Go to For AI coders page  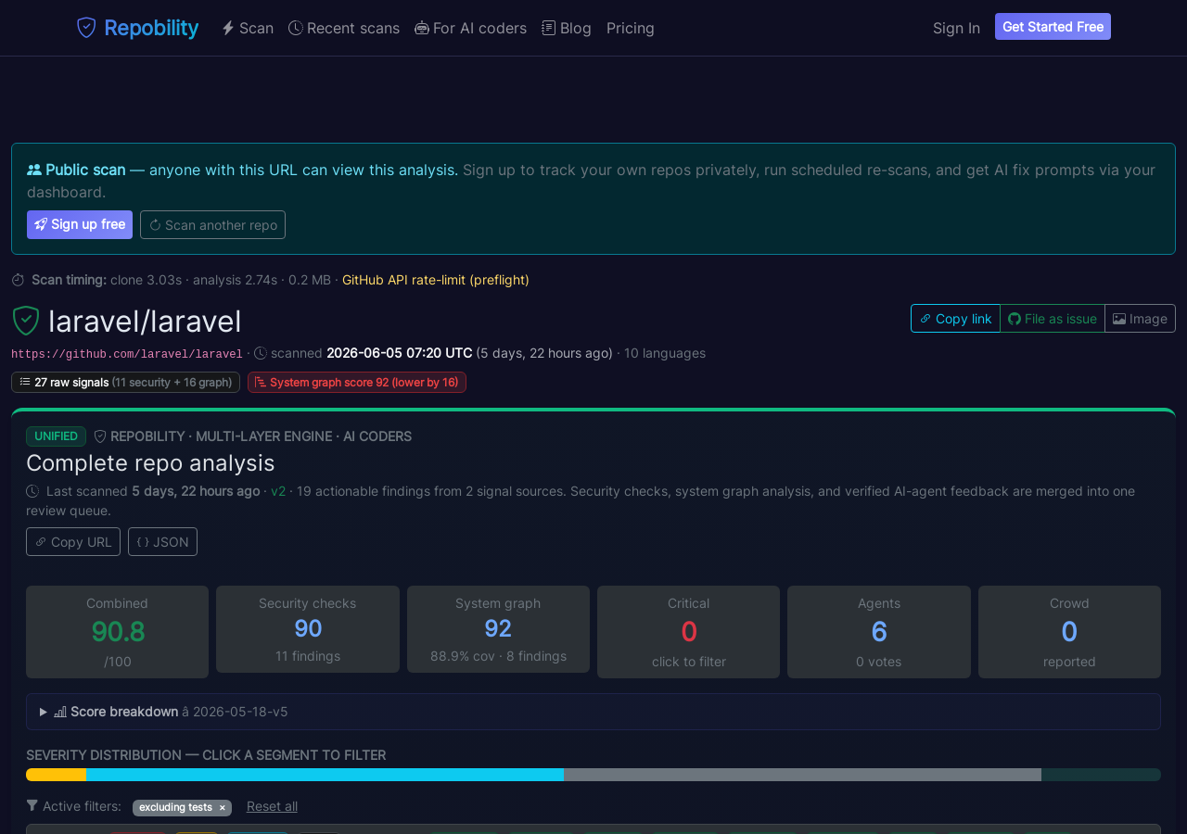[x=470, y=28]
